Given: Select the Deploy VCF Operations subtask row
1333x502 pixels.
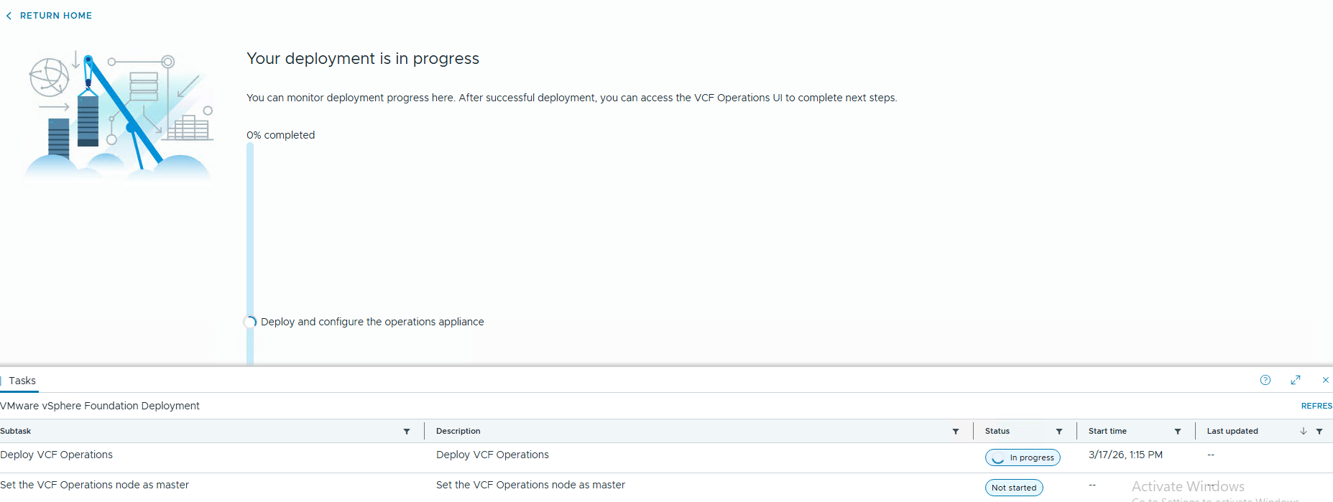Looking at the screenshot, I should 57,455.
